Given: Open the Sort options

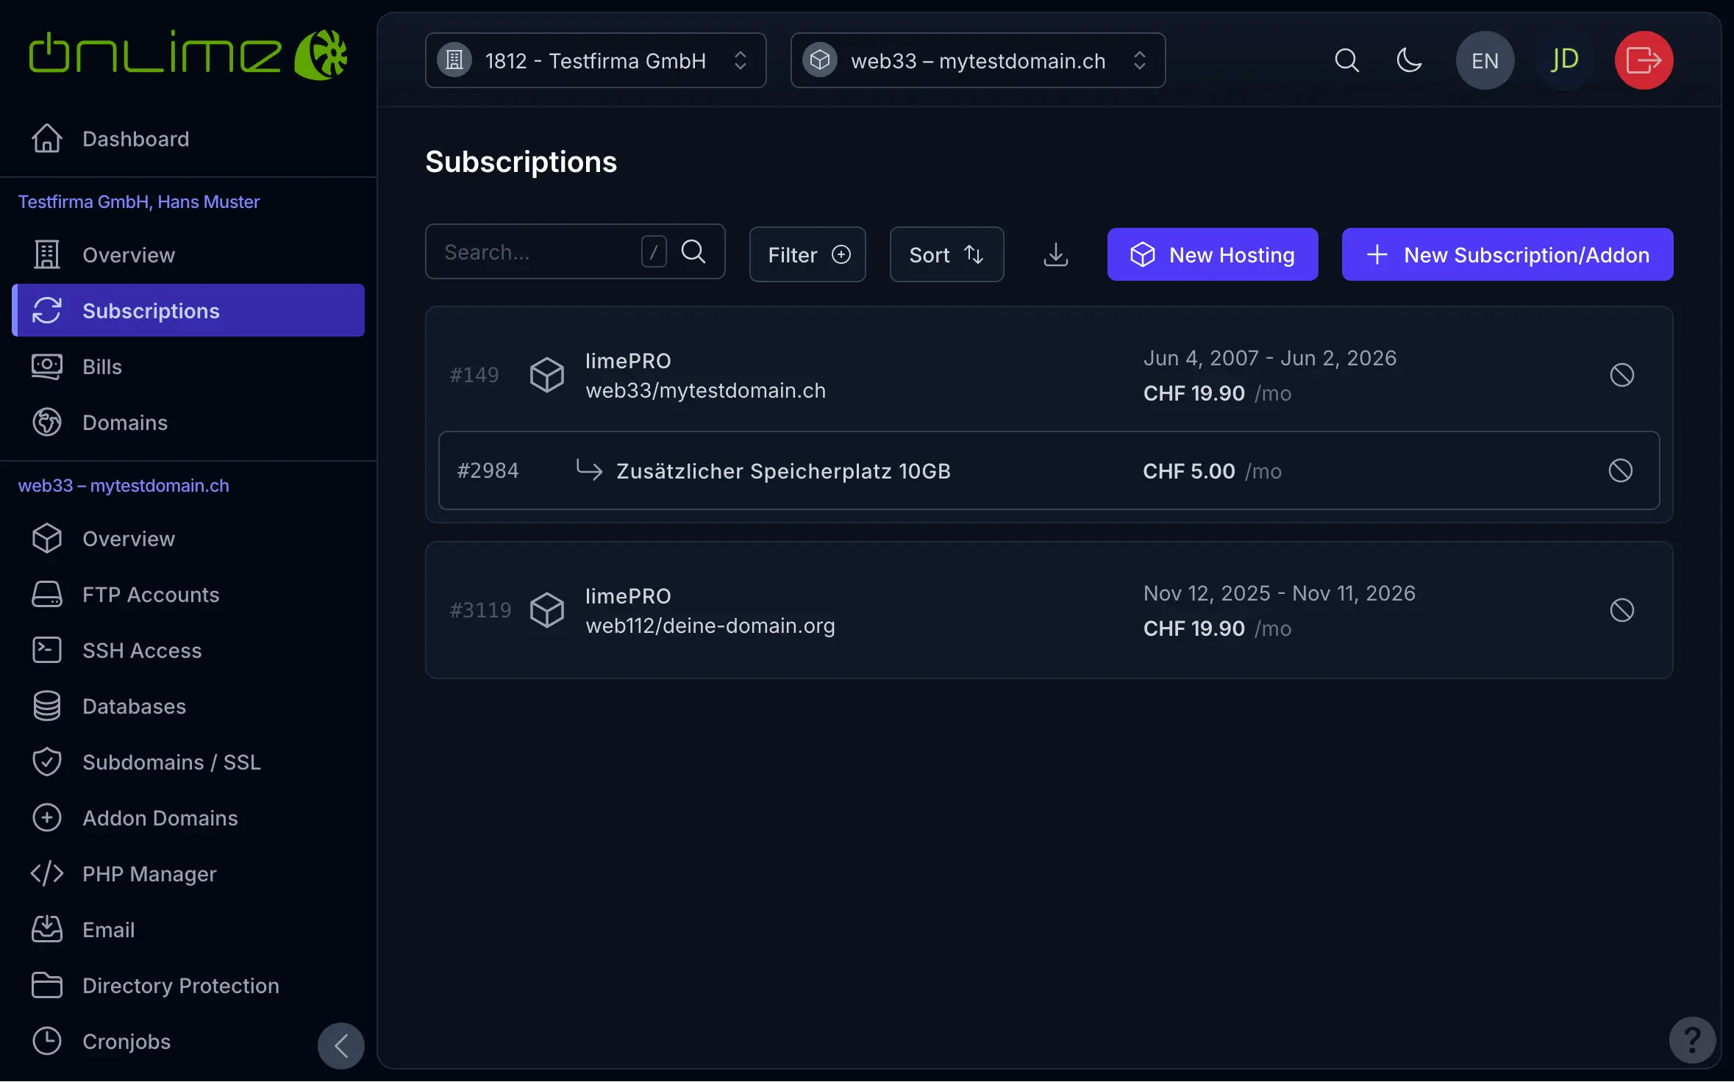Looking at the screenshot, I should (x=946, y=254).
